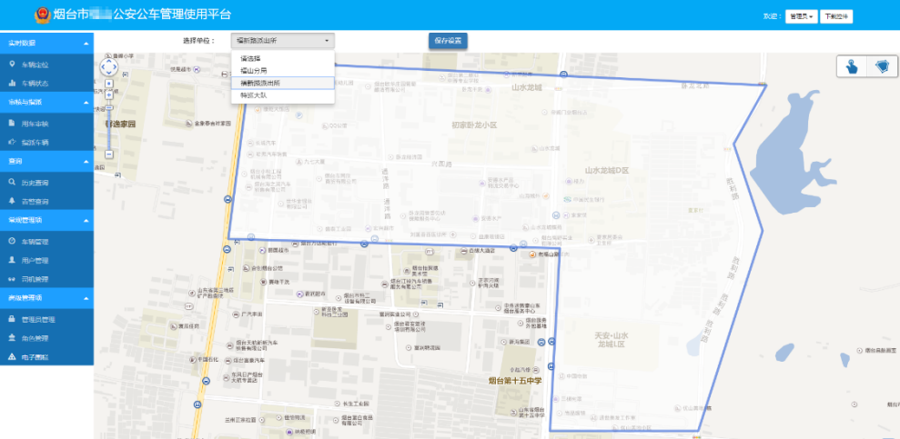Open 车辆状态 via its bar chart icon
The height and width of the screenshot is (439, 900).
point(12,83)
